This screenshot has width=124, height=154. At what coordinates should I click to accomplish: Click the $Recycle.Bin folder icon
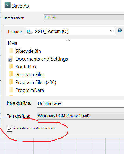coord(11,51)
